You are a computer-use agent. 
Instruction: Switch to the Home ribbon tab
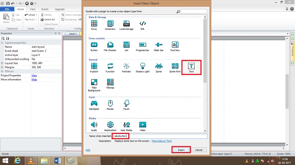[21, 9]
